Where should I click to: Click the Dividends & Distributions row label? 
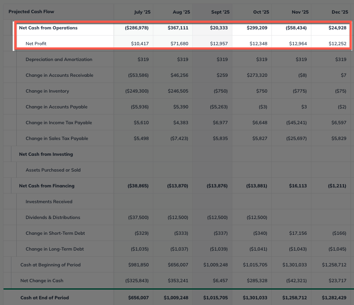point(53,217)
